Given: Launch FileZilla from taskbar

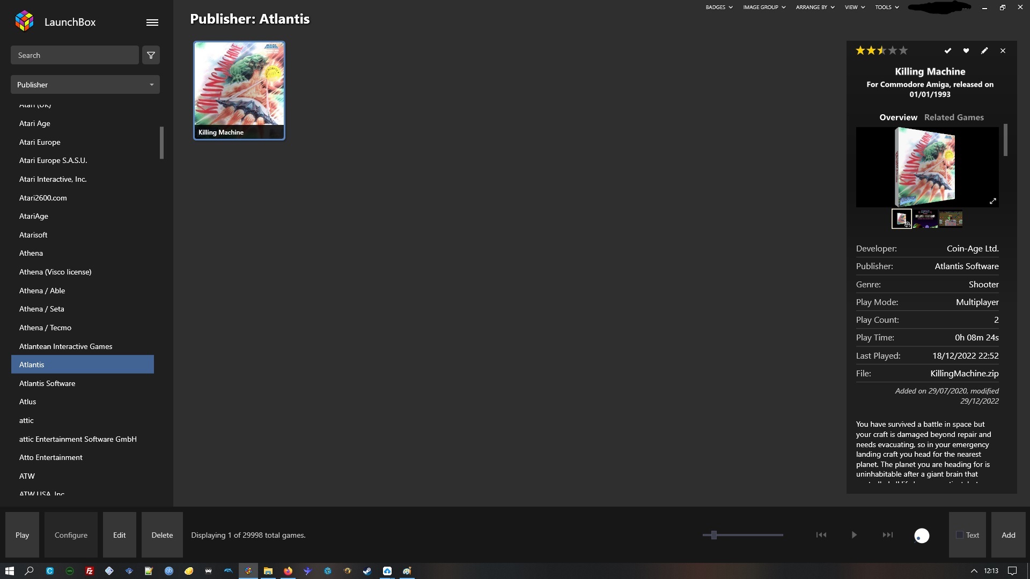Looking at the screenshot, I should (90, 571).
